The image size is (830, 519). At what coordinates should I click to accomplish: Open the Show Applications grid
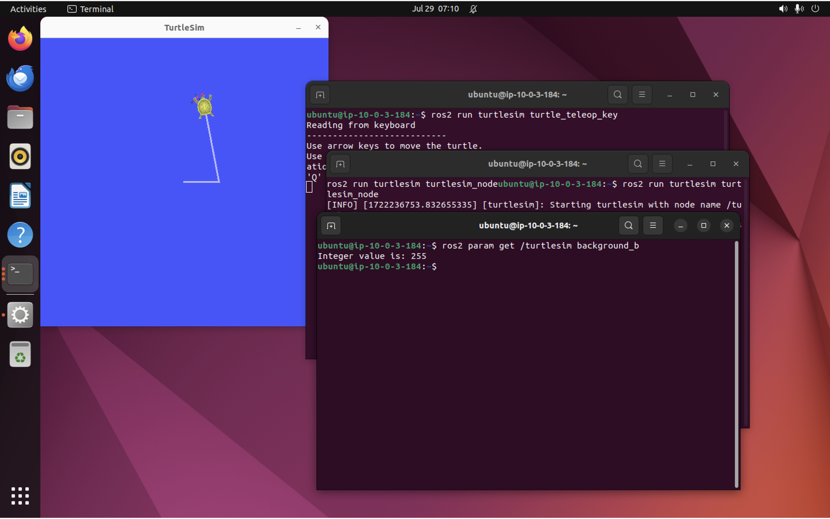[20, 496]
